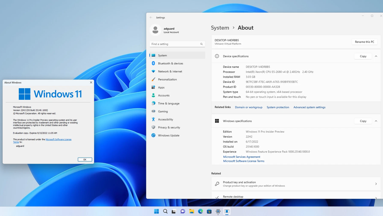The height and width of the screenshot is (216, 383).
Task: Open Task View on taskbar
Action: [174, 211]
